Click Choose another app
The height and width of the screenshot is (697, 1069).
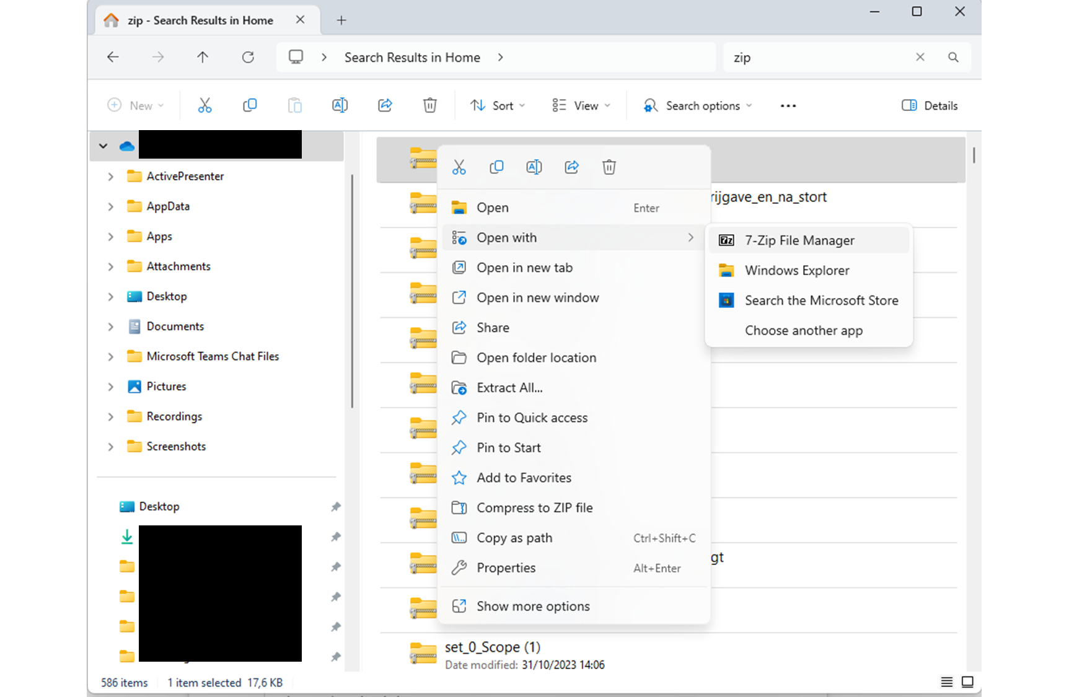point(803,331)
